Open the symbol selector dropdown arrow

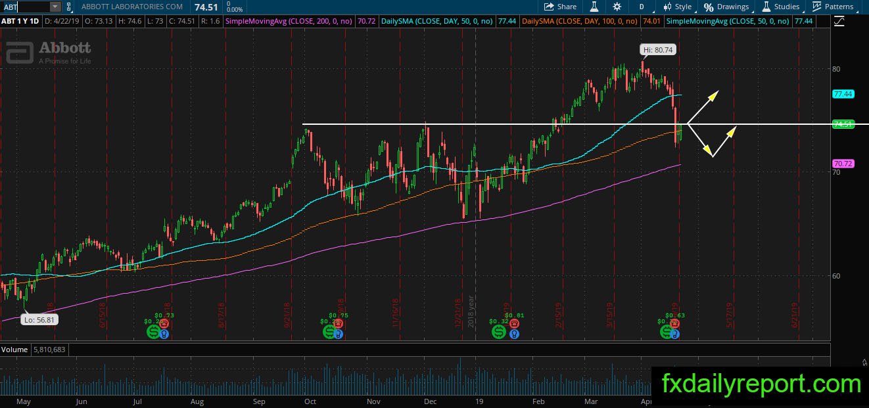pyautogui.click(x=55, y=7)
